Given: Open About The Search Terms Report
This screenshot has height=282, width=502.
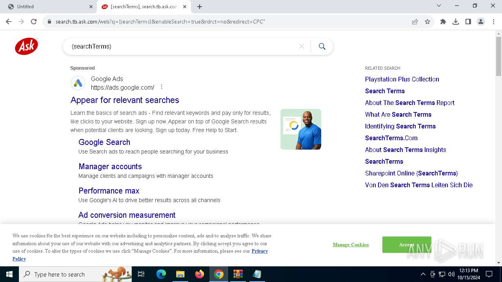Looking at the screenshot, I should 410,103.
